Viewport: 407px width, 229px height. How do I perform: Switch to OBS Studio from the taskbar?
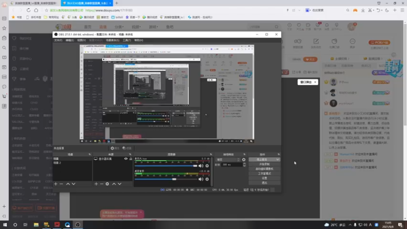(78, 224)
